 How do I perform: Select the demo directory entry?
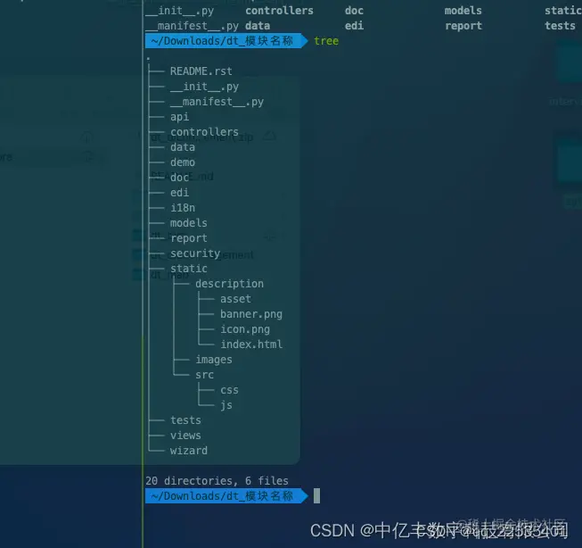click(x=182, y=162)
